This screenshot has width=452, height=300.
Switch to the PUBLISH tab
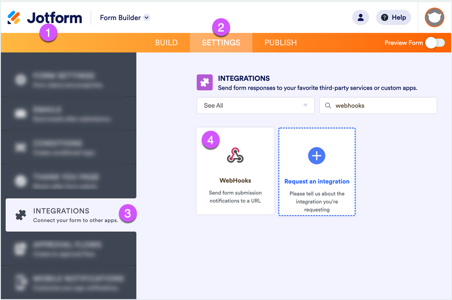(x=281, y=43)
